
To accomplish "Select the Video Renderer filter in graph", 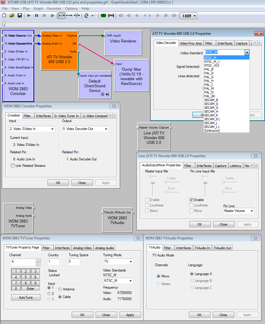I will pyautogui.click(x=123, y=43).
